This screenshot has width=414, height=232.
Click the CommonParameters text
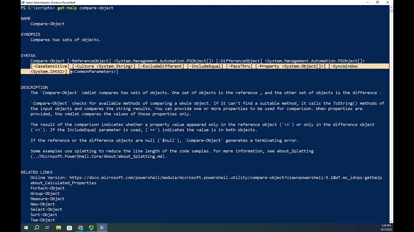point(94,72)
